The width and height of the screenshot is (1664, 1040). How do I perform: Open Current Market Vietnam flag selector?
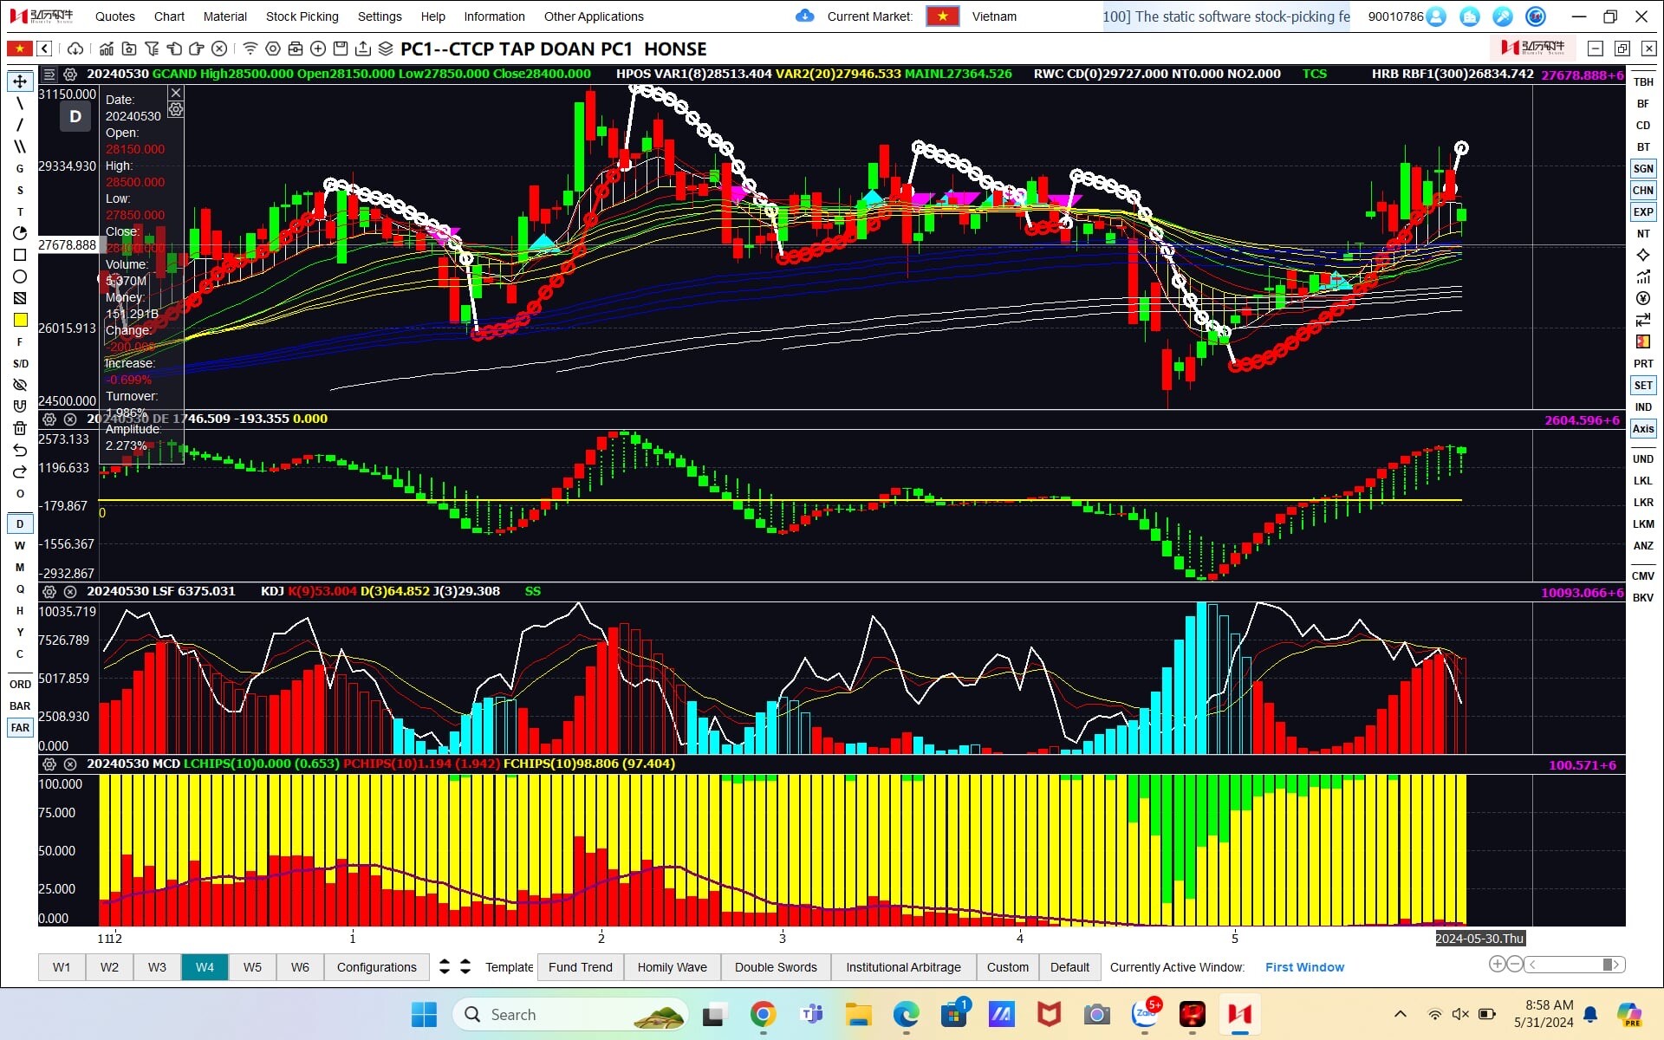pyautogui.click(x=942, y=16)
